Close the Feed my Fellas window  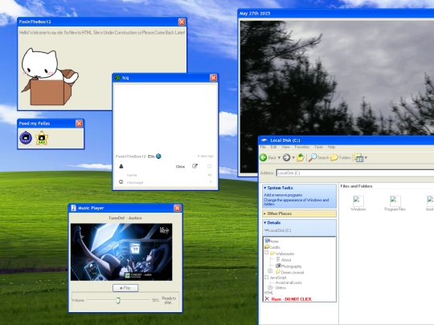click(79, 124)
